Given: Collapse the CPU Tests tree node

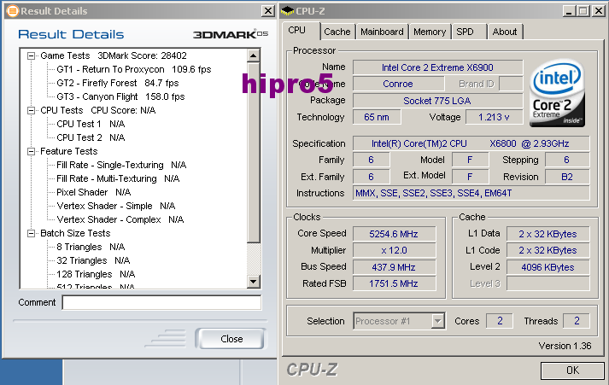Looking at the screenshot, I should (31, 111).
